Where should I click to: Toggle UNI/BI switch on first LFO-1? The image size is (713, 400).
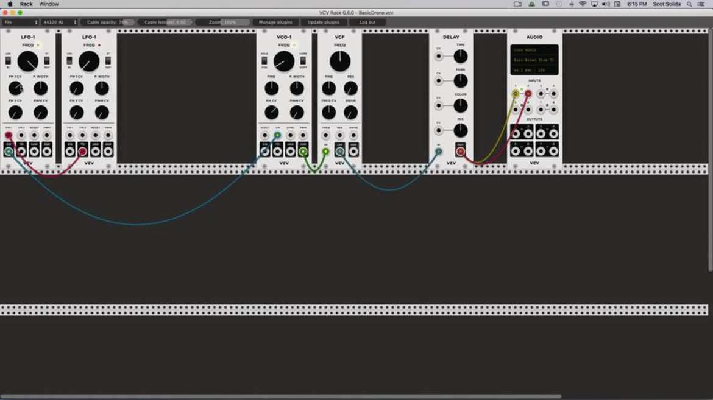pos(8,60)
